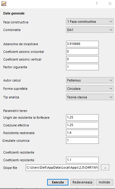Expand the Combinatie DA1 dropdown
The image size is (115, 189).
pos(90,30)
